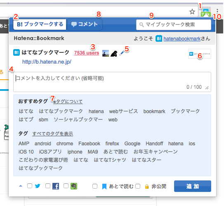Image resolution: width=224 pixels, height=206 pixels.
Task: Enable sharing to Evernote checkbox
Action: [66, 186]
